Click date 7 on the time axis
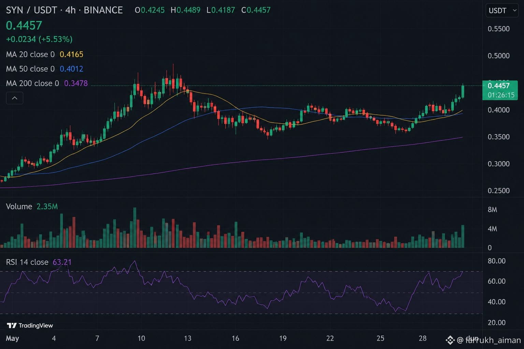This screenshot has width=524, height=349. click(97, 338)
